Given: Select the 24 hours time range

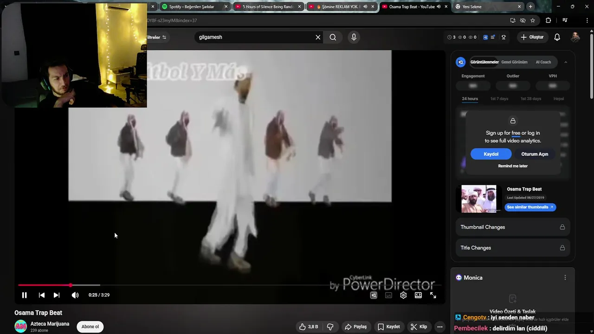Looking at the screenshot, I should pos(470,99).
